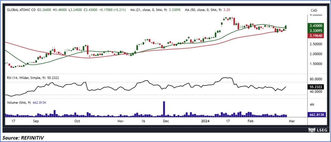
Task: Click the 3.33095 moving average price label
Action: point(316,31)
